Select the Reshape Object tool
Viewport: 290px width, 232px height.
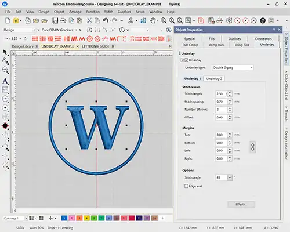tap(5, 61)
